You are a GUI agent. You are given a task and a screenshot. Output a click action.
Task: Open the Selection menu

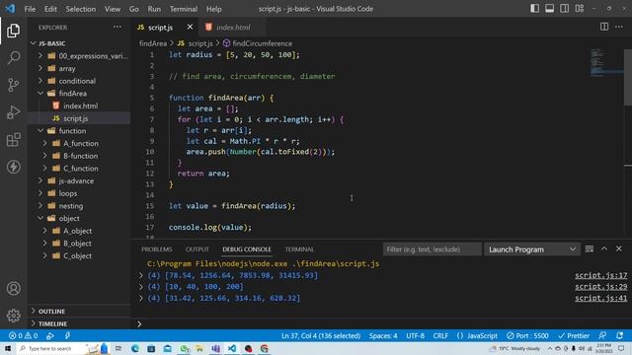coord(81,9)
